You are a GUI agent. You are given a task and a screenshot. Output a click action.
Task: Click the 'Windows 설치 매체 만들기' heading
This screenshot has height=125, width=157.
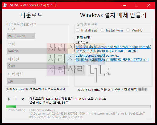113,15
